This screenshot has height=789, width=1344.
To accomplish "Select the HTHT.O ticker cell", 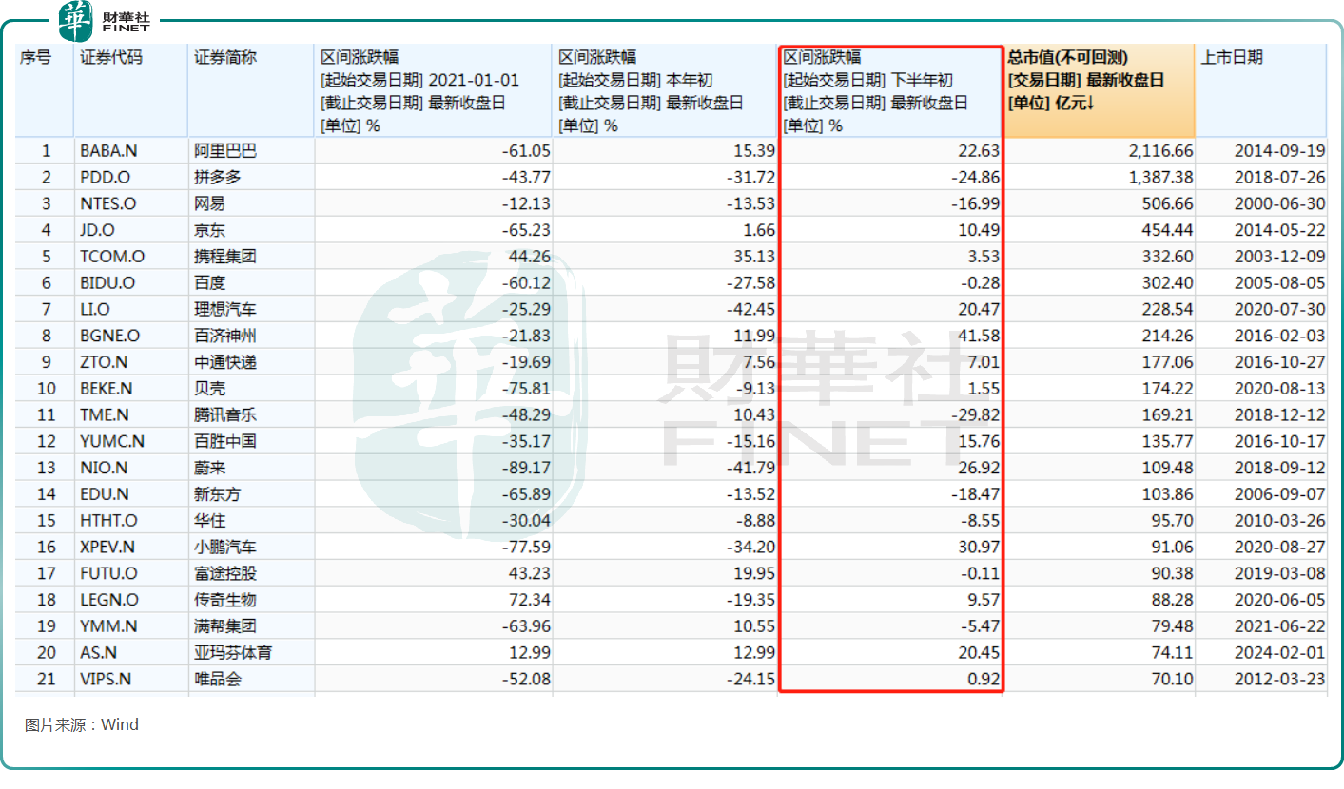I will pyautogui.click(x=131, y=521).
